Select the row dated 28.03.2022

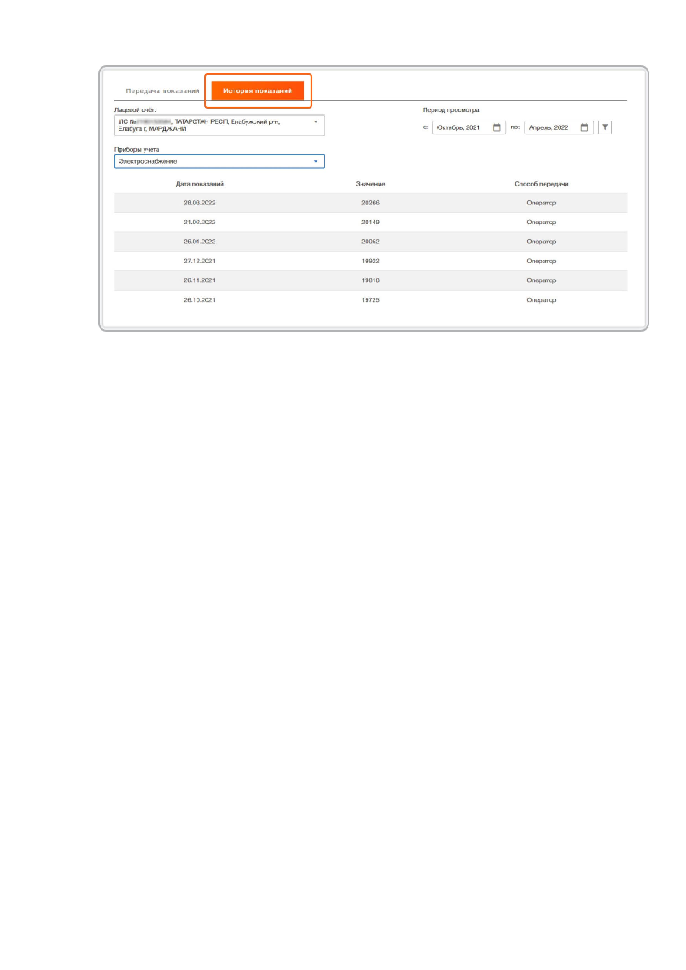(199, 203)
